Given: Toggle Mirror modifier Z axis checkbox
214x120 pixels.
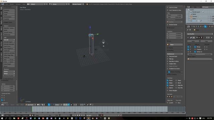Looking at the screenshot, I should 188,52.
